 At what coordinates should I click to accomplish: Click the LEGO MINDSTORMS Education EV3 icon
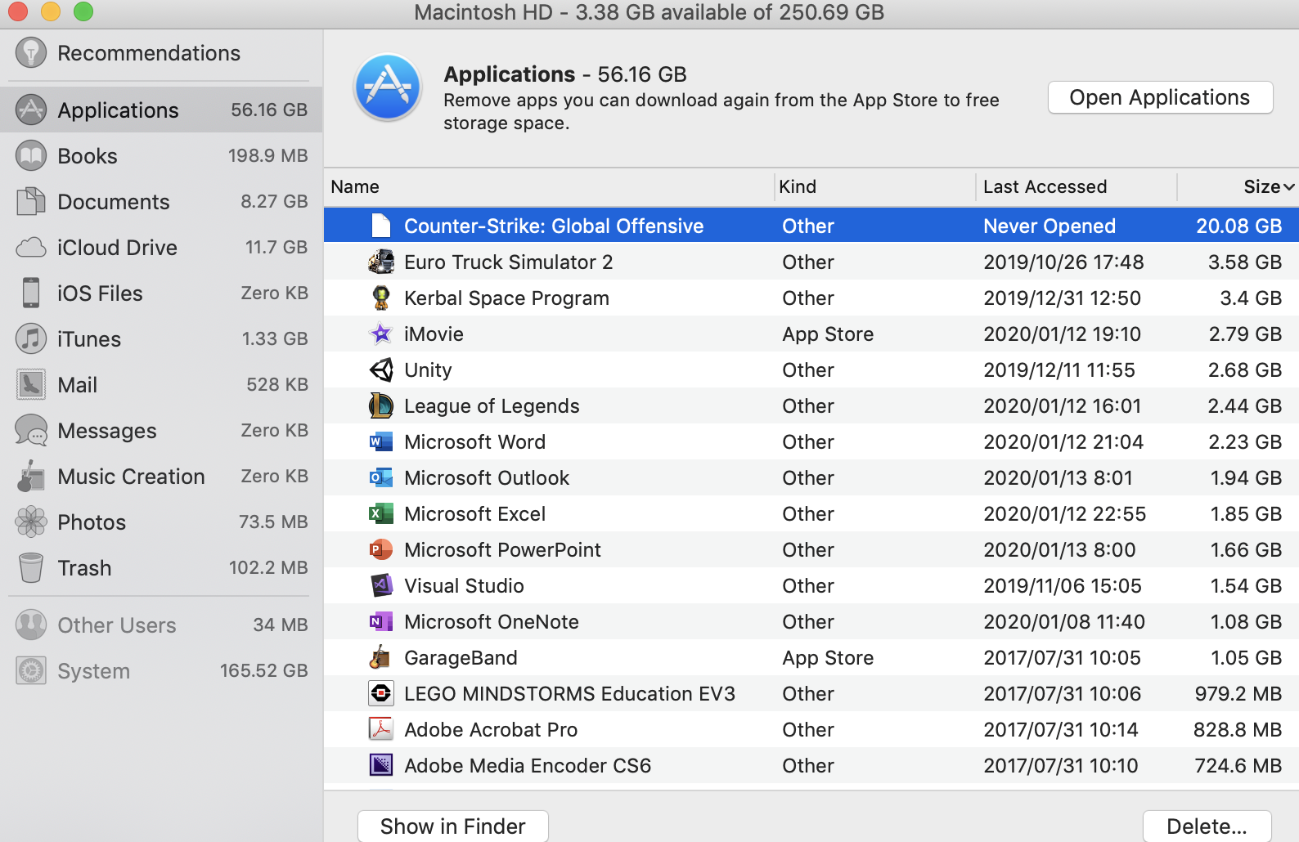[381, 693]
